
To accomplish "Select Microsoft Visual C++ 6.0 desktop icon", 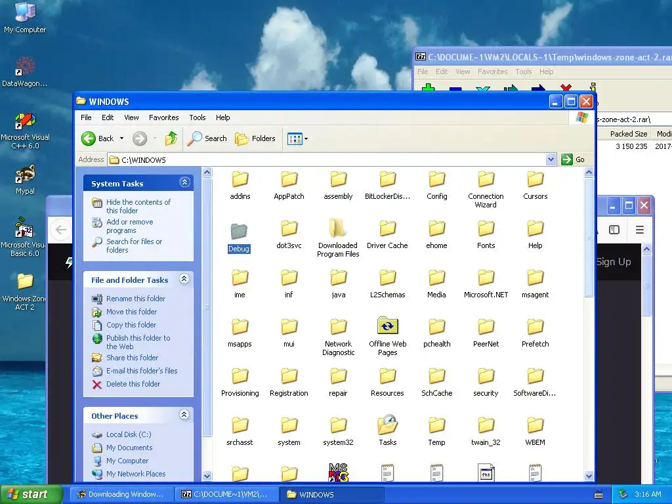I will click(25, 121).
